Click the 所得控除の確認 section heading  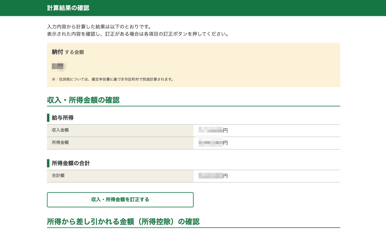point(123,222)
